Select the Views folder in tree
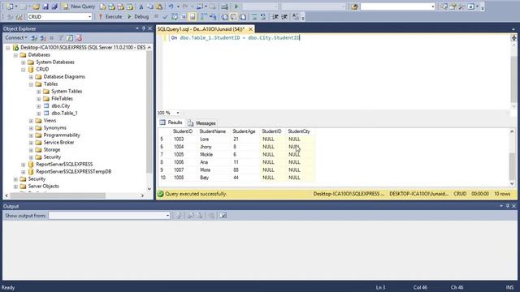The height and width of the screenshot is (292, 520). [50, 121]
